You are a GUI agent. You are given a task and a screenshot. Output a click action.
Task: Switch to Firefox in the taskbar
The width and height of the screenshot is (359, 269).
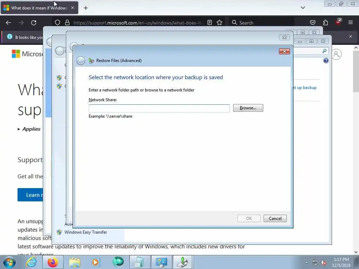click(x=53, y=262)
